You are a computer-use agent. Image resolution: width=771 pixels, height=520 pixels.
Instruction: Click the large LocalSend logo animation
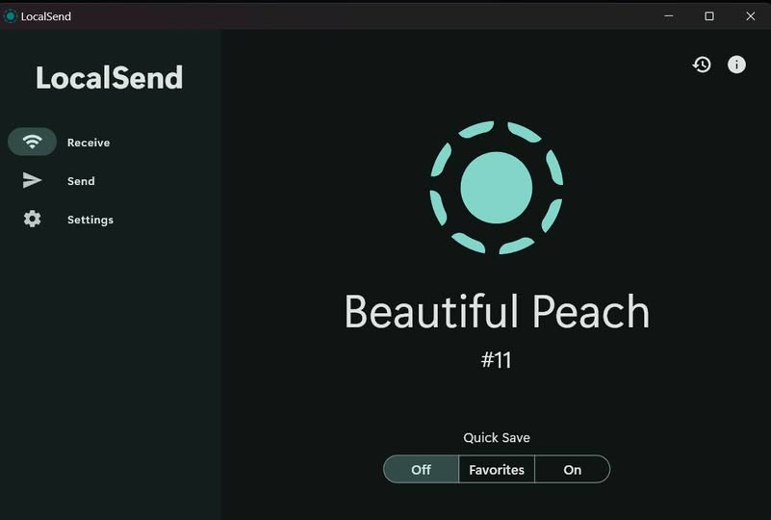click(x=496, y=188)
